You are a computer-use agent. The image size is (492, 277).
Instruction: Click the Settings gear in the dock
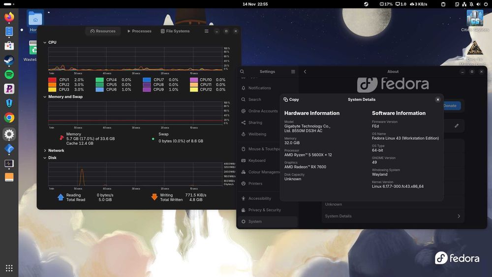tap(9, 134)
